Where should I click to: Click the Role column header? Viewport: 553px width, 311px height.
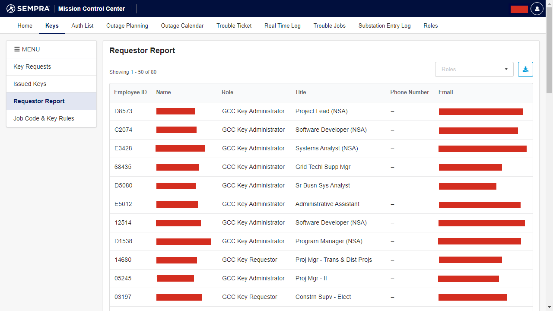point(227,92)
